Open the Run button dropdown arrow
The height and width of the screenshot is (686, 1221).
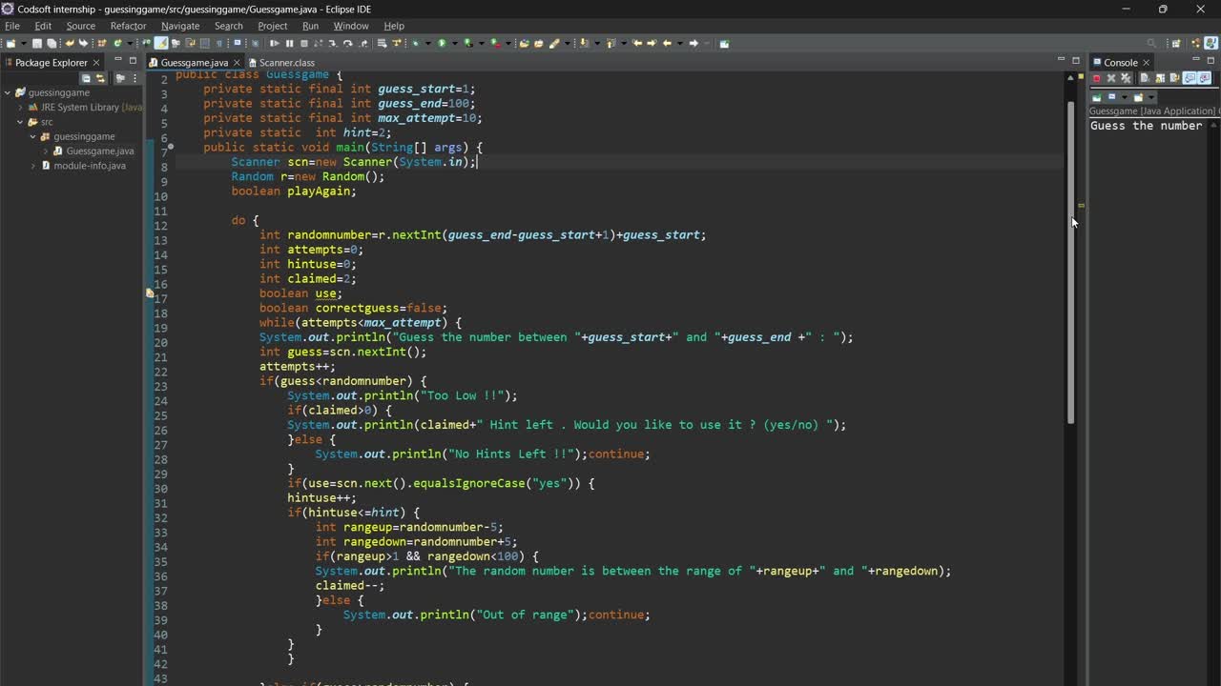click(455, 43)
